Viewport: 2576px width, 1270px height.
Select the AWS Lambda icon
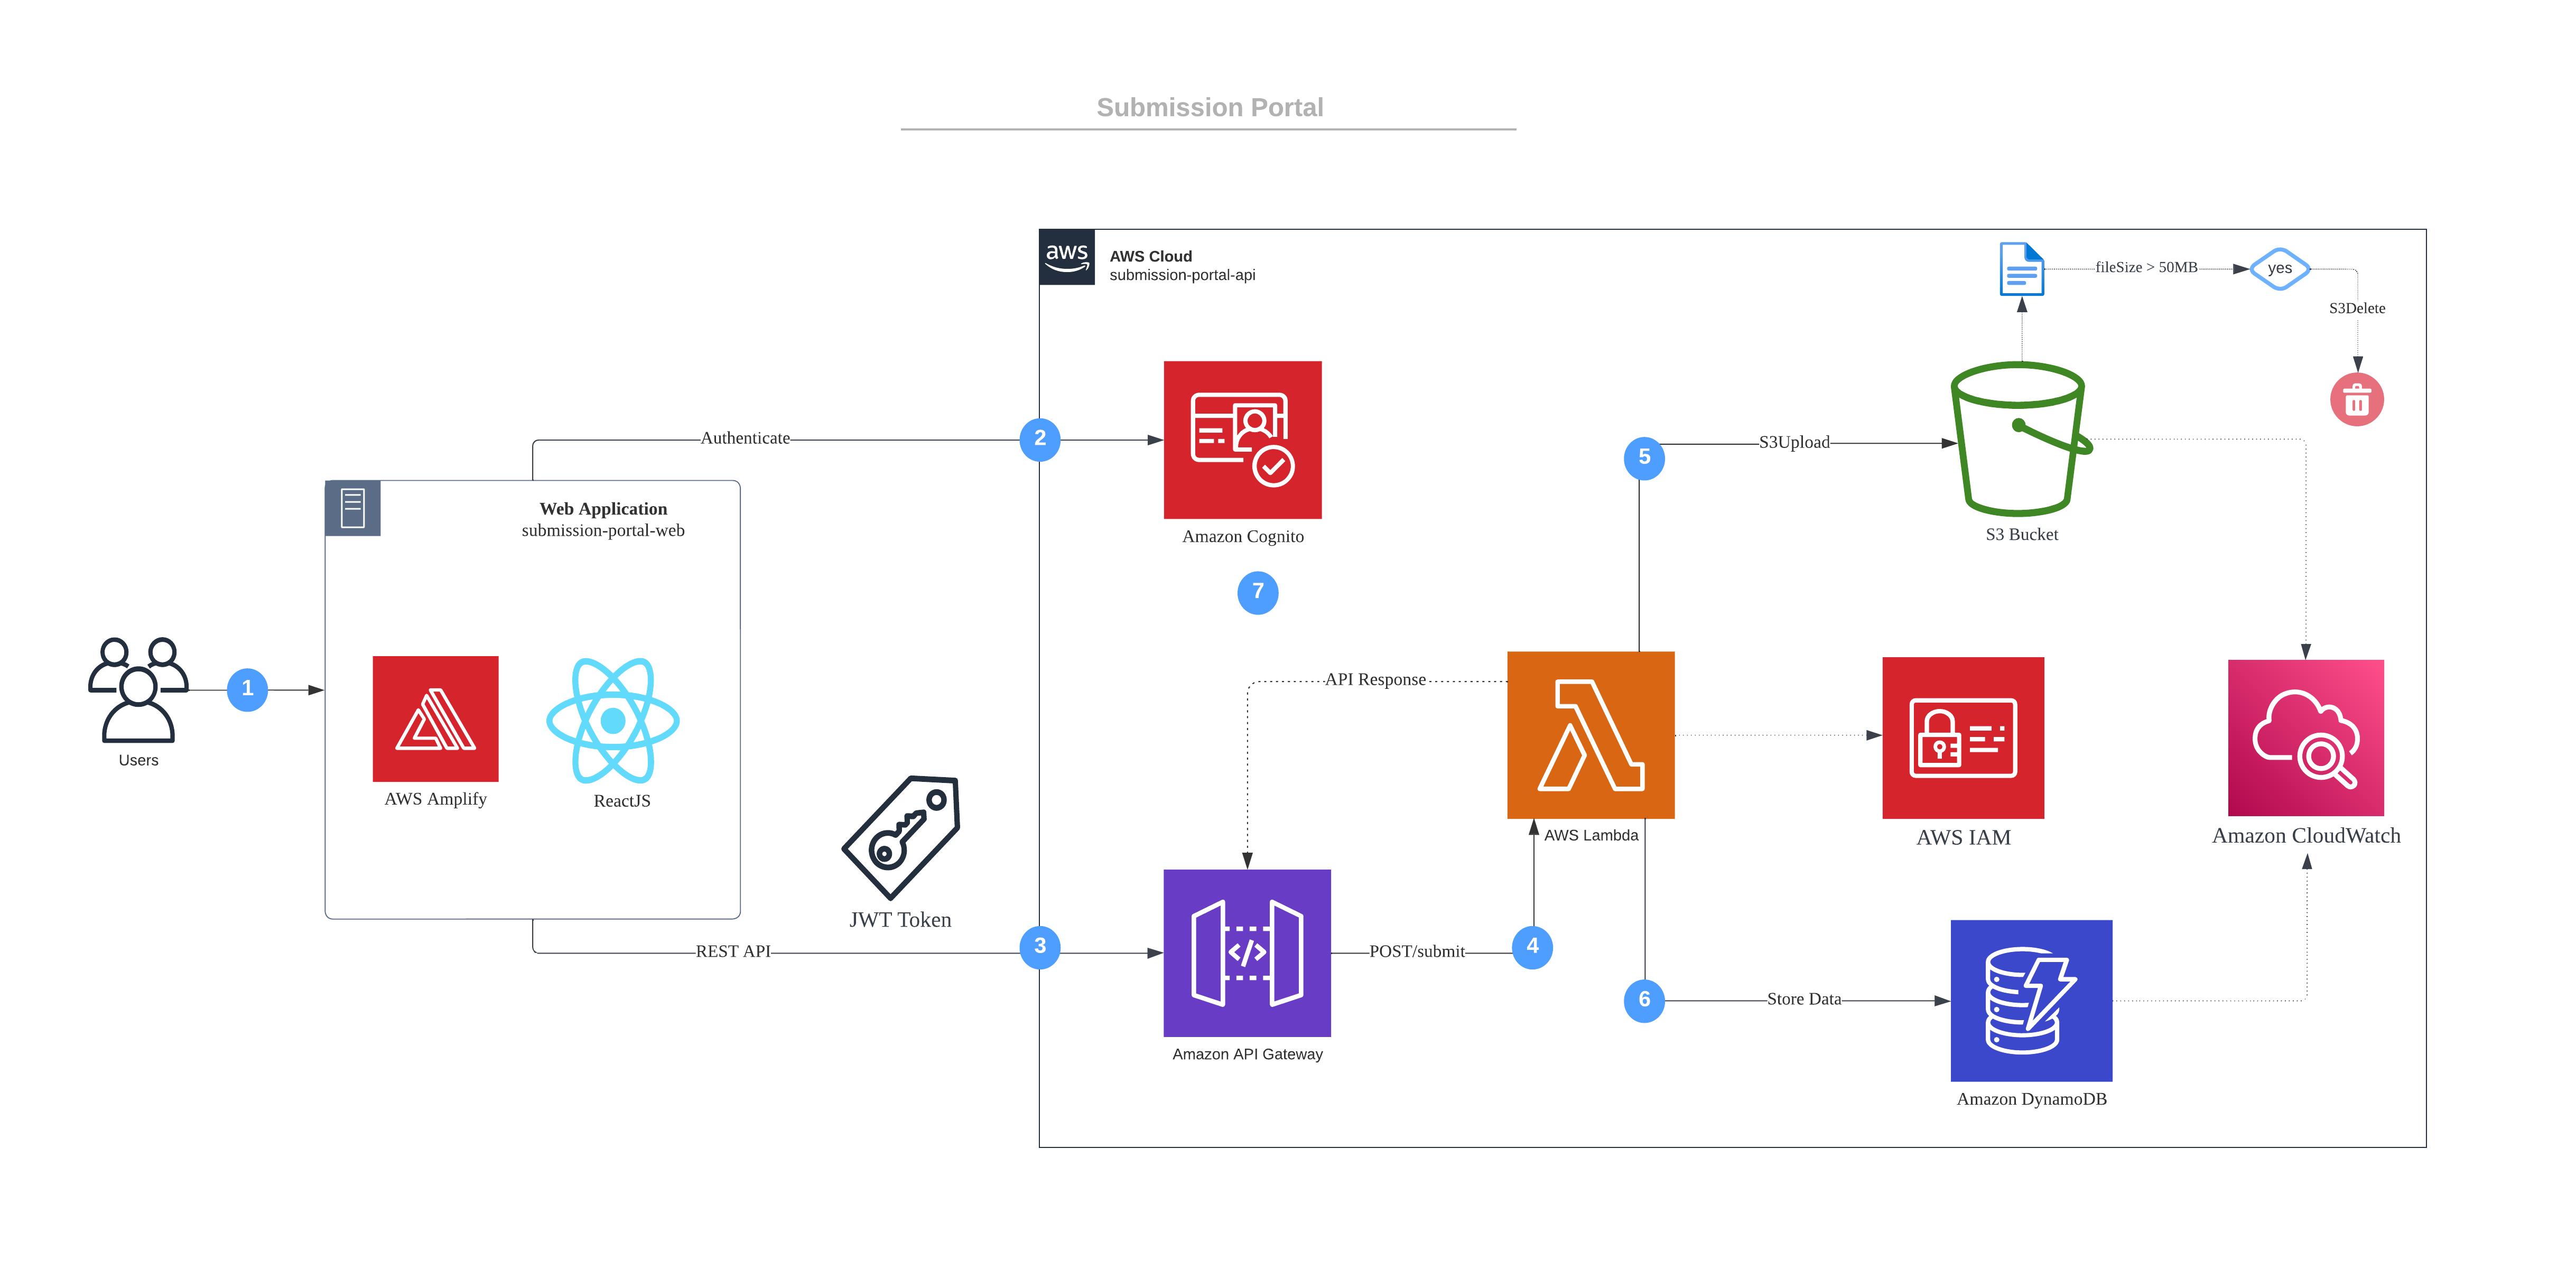(1590, 735)
